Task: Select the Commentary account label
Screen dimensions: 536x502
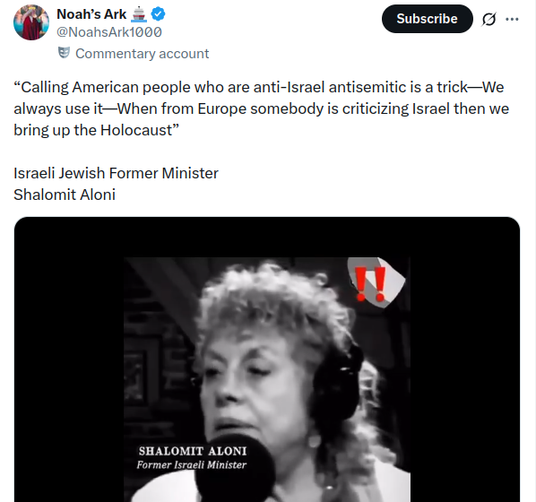Action: 142,54
